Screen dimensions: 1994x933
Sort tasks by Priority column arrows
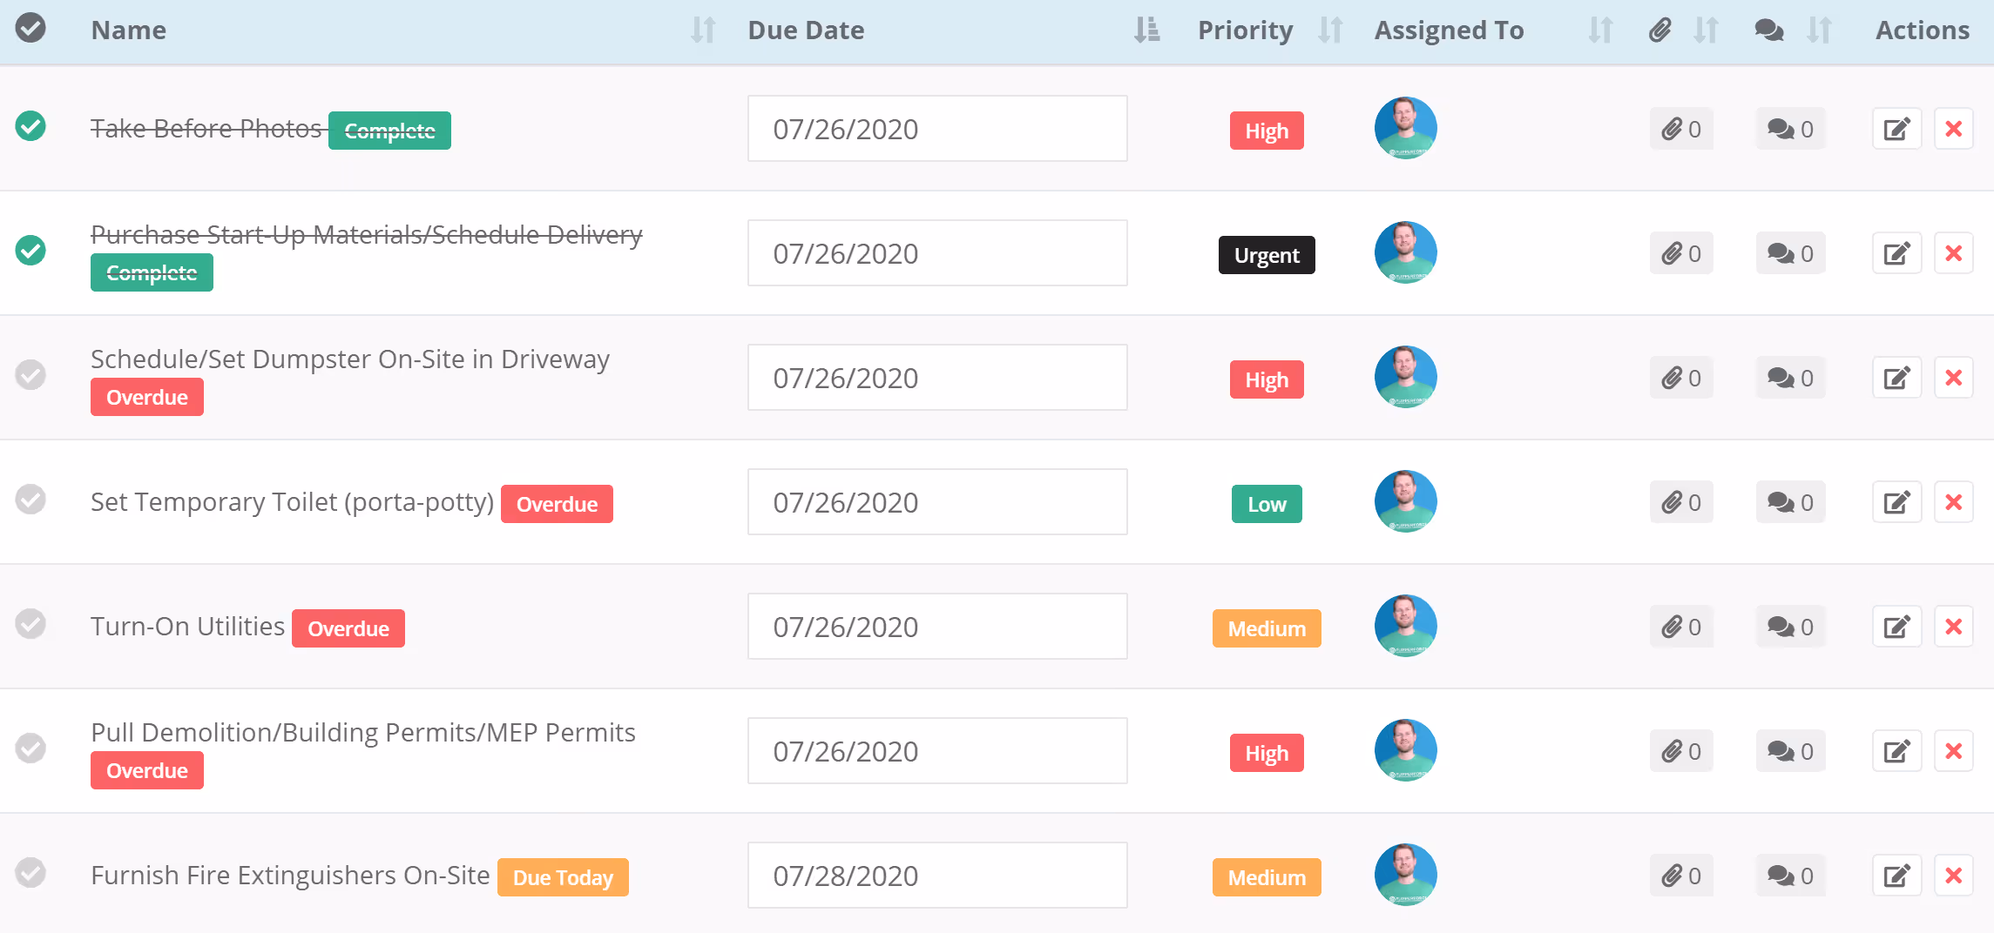click(x=1330, y=30)
